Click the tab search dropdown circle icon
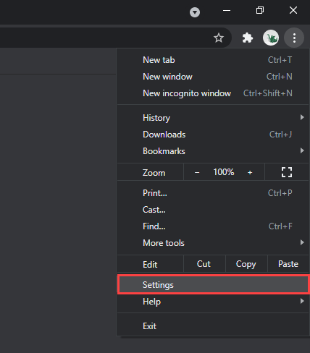The width and height of the screenshot is (310, 353). coord(195,12)
